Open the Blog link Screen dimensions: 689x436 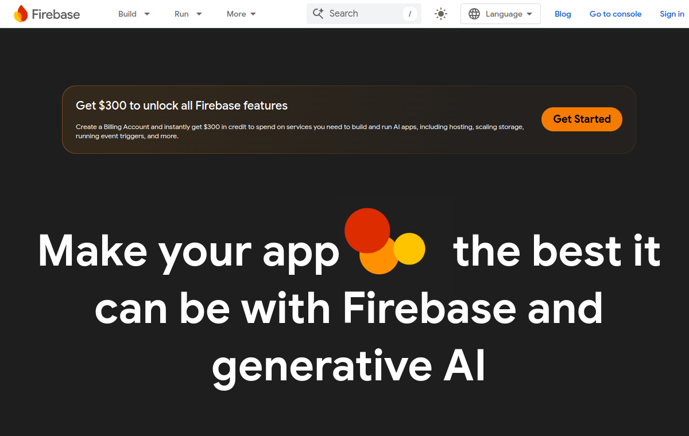click(x=563, y=14)
